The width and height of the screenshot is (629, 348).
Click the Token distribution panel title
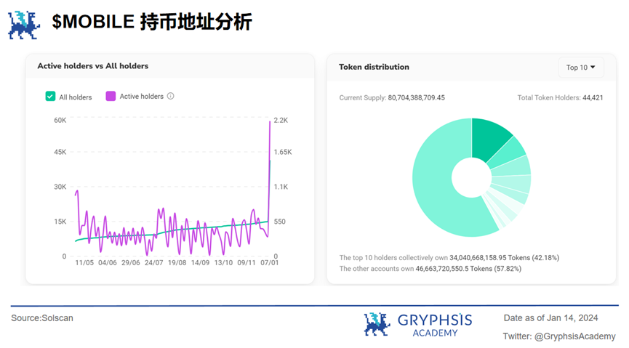[374, 67]
